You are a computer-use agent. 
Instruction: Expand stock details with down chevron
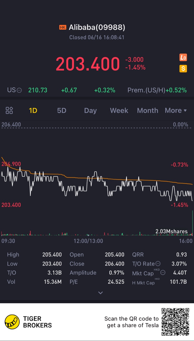[101, 293]
